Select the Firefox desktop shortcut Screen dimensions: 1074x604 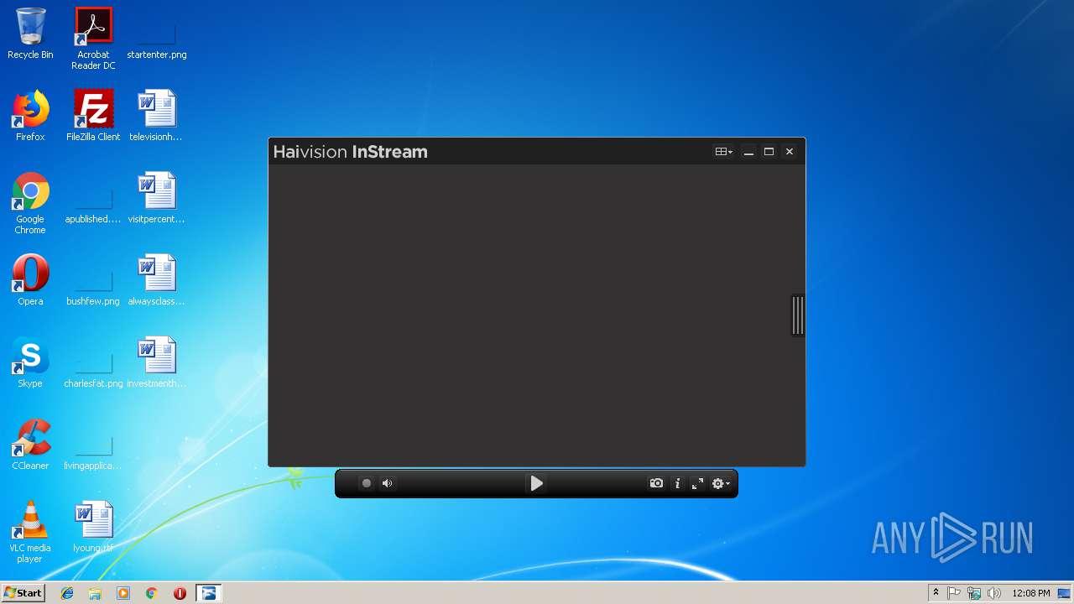point(30,116)
